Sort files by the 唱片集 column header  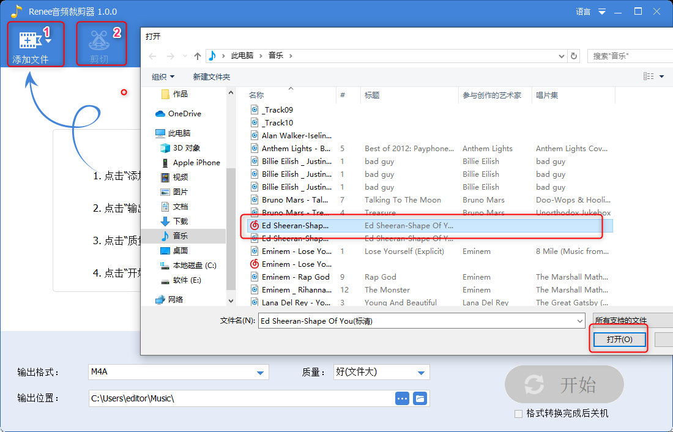pyautogui.click(x=547, y=95)
